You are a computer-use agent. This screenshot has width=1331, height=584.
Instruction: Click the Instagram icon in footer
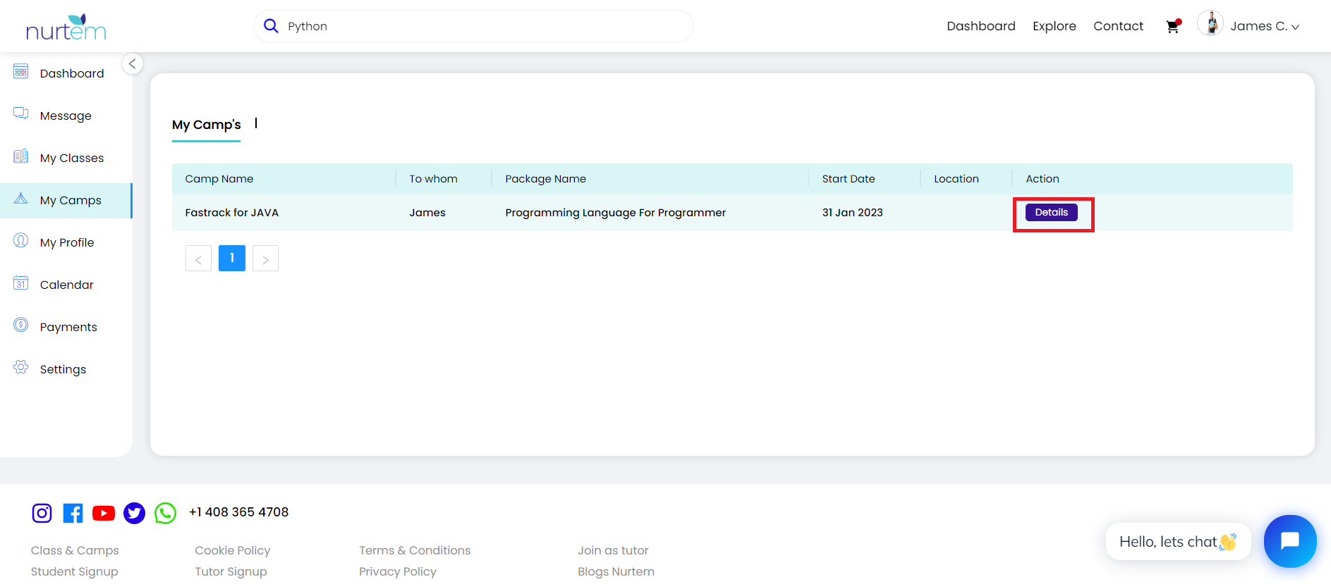coord(42,513)
